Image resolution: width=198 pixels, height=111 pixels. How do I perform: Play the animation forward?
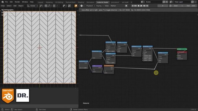click(x=141, y=6)
